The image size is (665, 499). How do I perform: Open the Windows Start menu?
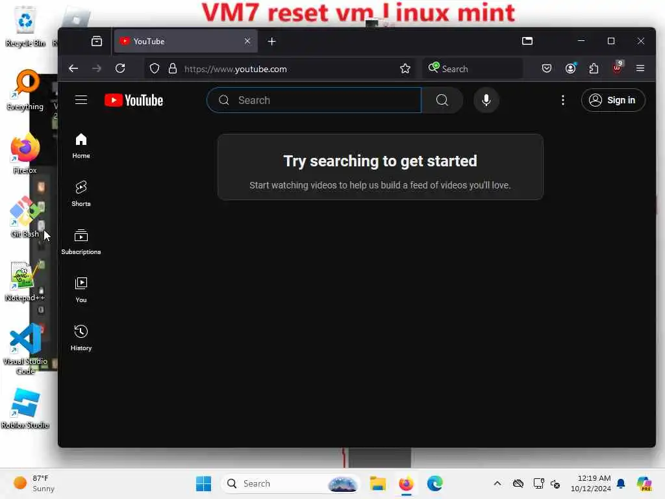[203, 483]
